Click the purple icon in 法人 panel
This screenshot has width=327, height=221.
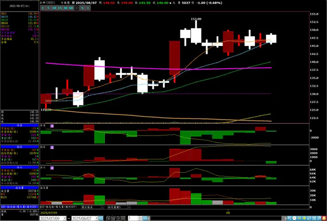[52, 168]
